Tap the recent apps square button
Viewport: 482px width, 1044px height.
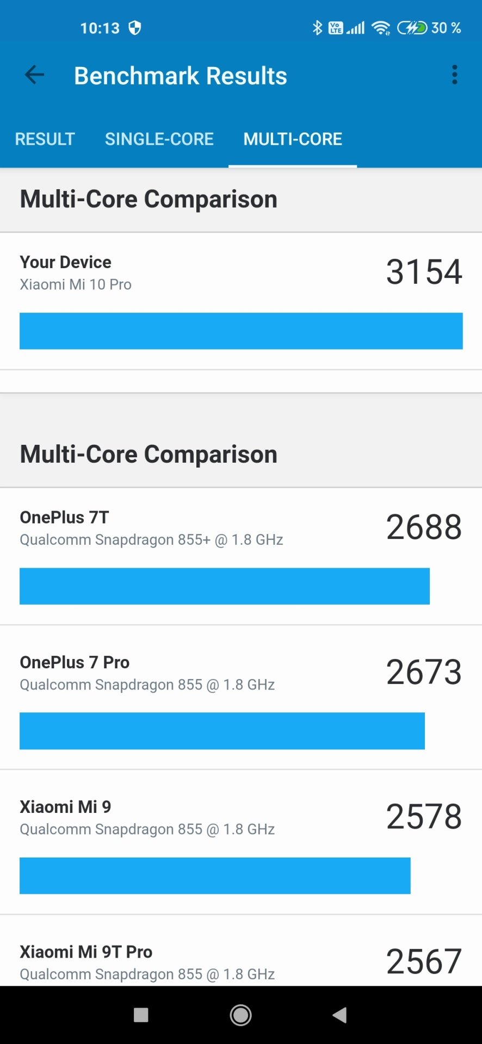(141, 1015)
